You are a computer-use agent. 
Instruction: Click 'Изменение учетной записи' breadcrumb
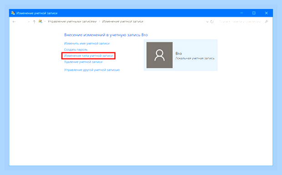coord(123,21)
